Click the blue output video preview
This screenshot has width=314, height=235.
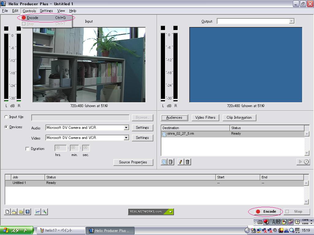246,65
